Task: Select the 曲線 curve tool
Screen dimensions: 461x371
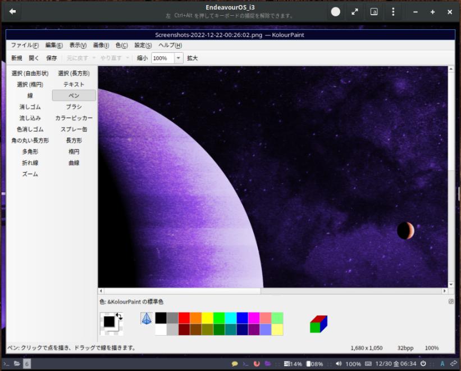Action: coord(74,162)
